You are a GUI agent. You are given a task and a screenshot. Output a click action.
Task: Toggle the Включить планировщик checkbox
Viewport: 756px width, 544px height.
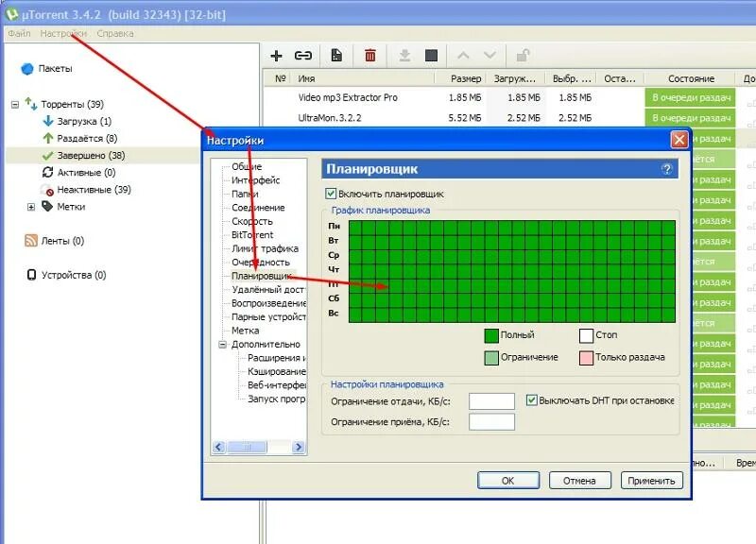(x=330, y=194)
